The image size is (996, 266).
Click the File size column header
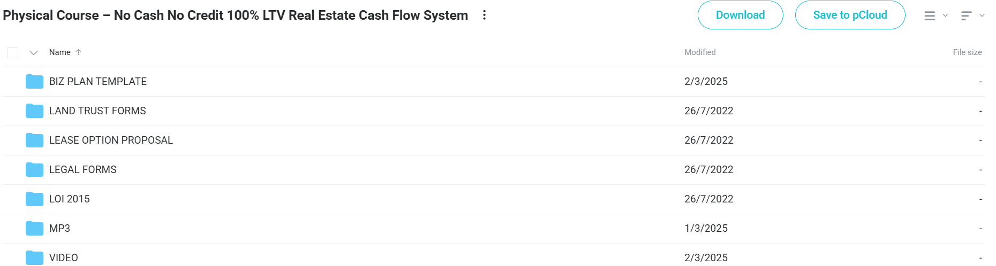(x=967, y=52)
